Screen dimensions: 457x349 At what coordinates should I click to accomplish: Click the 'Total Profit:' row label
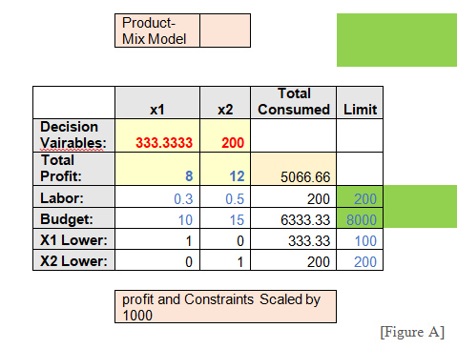(x=73, y=169)
